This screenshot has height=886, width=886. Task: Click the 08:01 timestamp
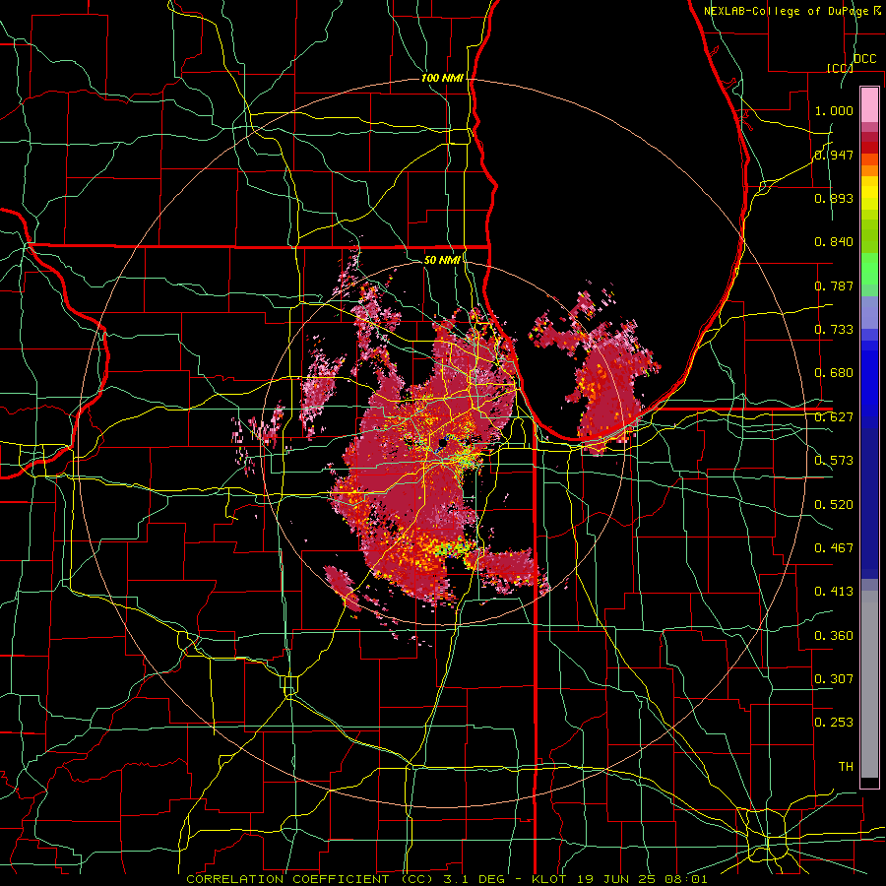click(686, 879)
